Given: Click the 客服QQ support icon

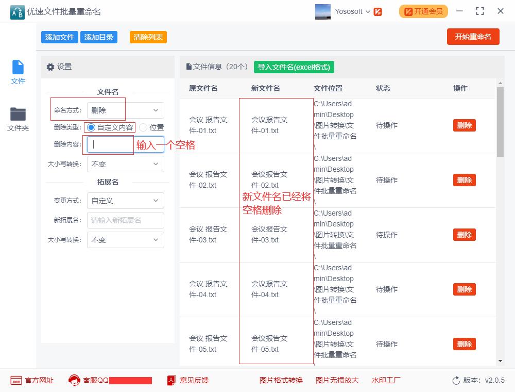Looking at the screenshot, I should click(74, 380).
